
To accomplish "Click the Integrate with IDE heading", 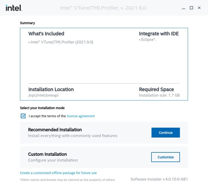I will [159, 34].
